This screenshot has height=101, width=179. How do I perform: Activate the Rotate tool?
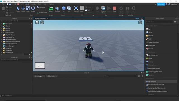33,9
